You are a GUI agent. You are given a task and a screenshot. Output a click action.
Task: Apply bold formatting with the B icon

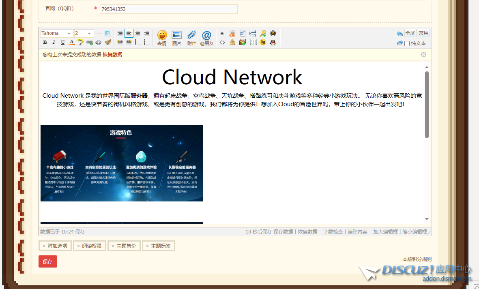coord(45,42)
